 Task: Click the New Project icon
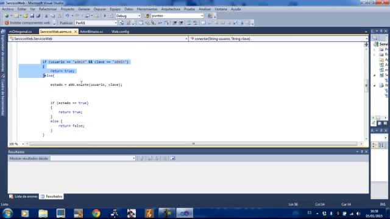[7, 16]
